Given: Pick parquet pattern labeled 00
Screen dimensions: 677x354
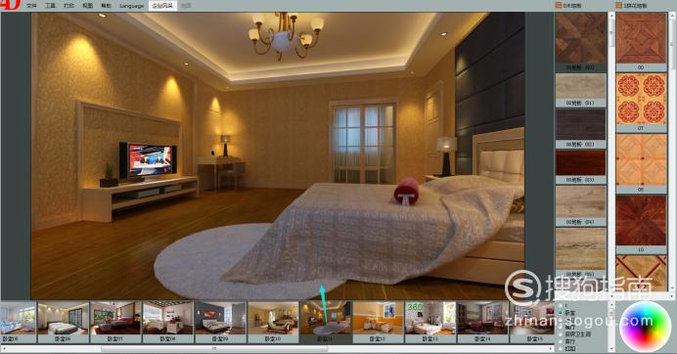Looking at the screenshot, I should [x=641, y=41].
